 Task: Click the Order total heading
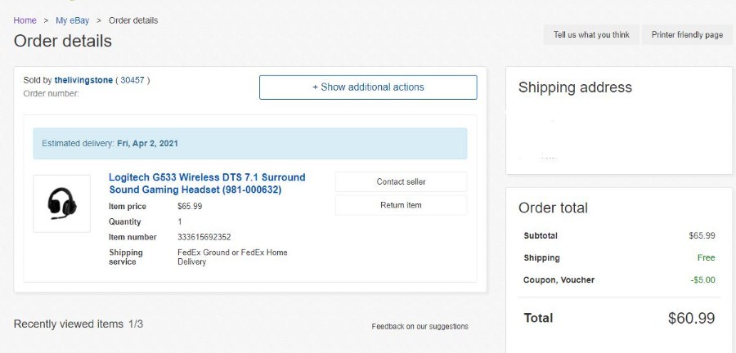pyautogui.click(x=553, y=208)
